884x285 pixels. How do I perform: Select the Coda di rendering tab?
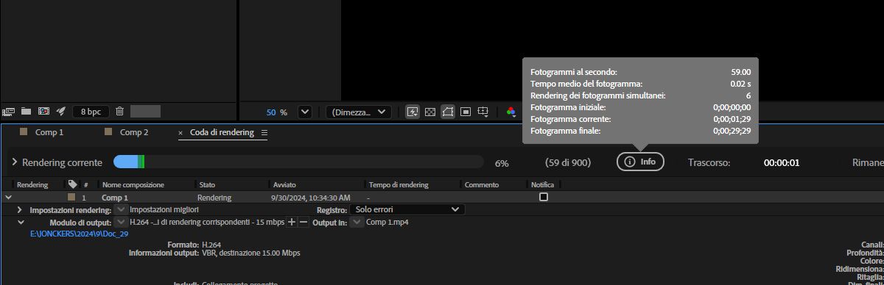(x=222, y=132)
